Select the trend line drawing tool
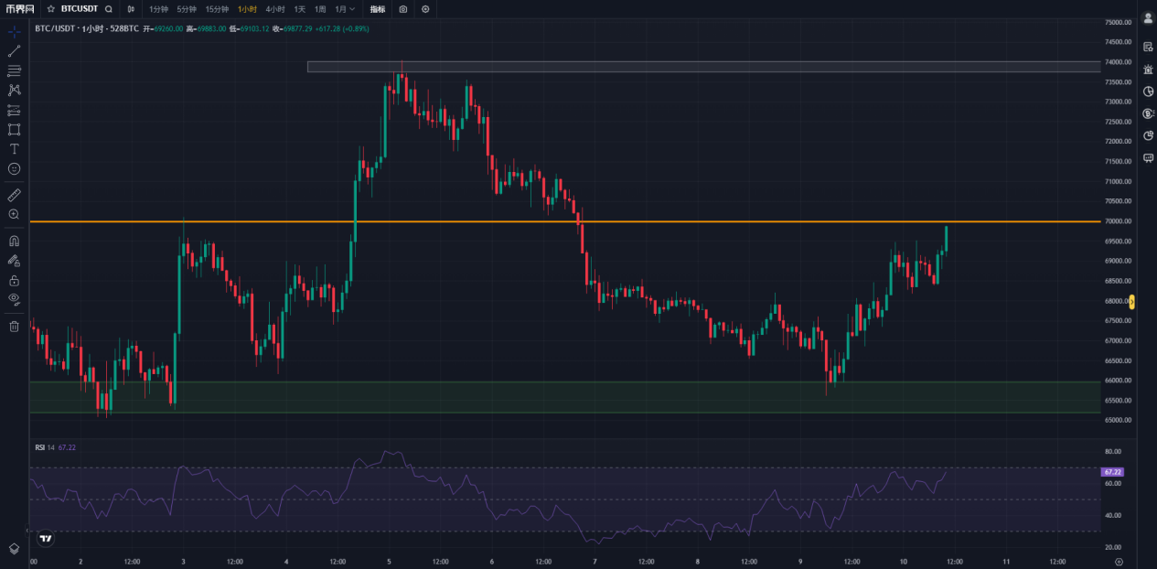The height and width of the screenshot is (569, 1157). pyautogui.click(x=14, y=51)
